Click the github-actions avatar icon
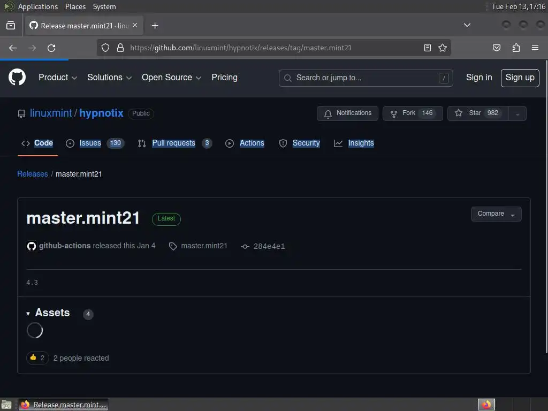548x411 pixels. click(x=32, y=246)
